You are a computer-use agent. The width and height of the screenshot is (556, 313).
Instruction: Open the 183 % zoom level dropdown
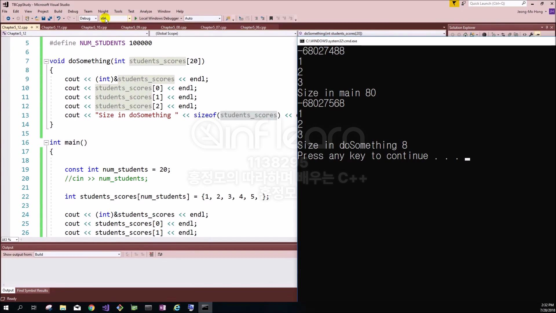point(17,240)
